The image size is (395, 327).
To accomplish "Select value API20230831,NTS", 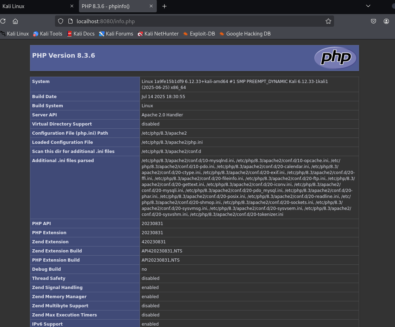I will point(161,260).
